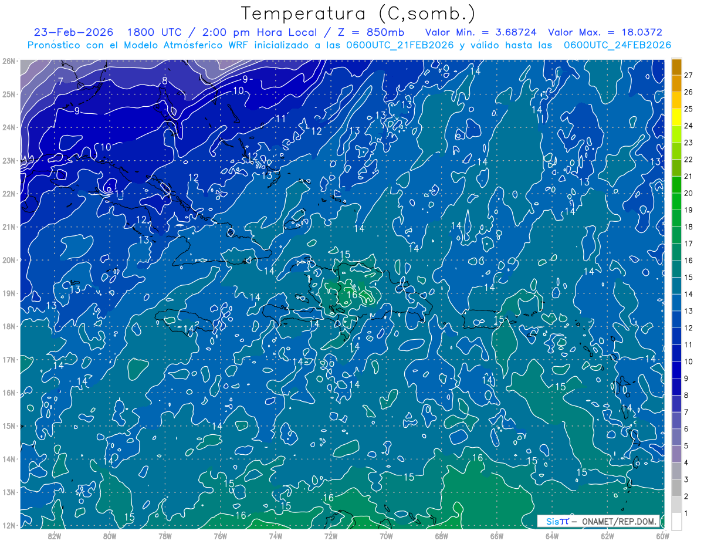Click the contour label "7" near 26N
The image size is (704, 544).
coord(60,81)
